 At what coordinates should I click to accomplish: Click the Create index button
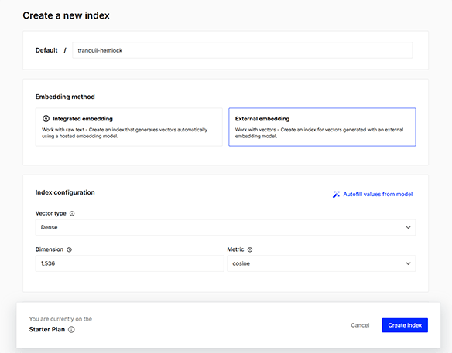tap(405, 325)
